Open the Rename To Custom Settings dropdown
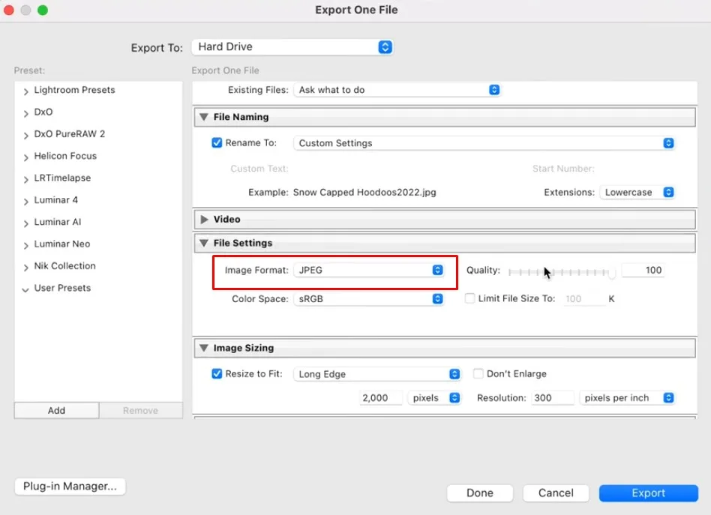 pyautogui.click(x=484, y=143)
